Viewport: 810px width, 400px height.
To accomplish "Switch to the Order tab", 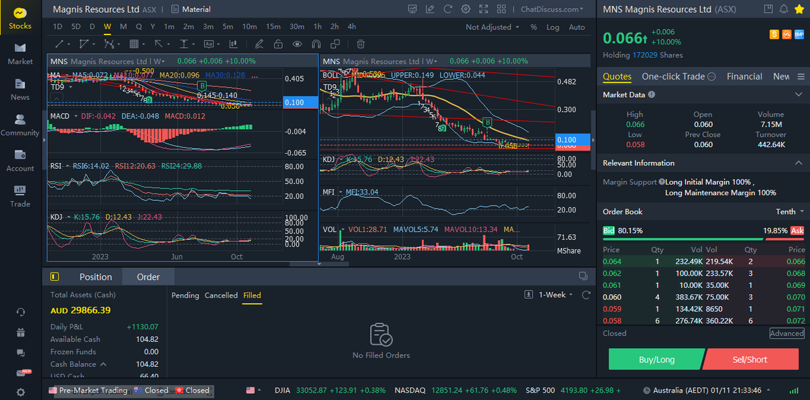I will pos(148,277).
